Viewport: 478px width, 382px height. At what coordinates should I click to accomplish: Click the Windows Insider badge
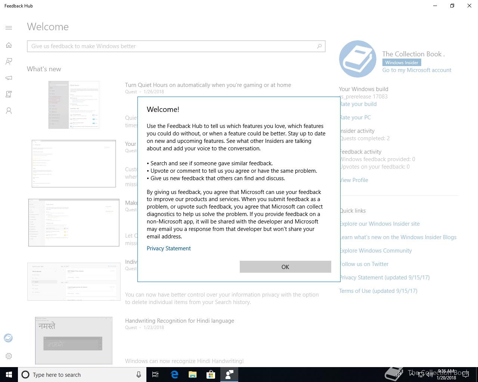pyautogui.click(x=401, y=63)
